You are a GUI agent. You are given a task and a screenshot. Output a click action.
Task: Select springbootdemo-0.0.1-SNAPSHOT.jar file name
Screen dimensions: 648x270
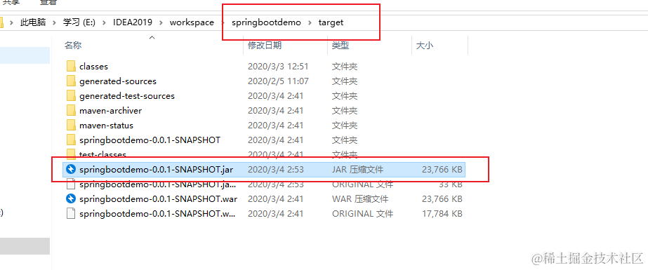[157, 169]
